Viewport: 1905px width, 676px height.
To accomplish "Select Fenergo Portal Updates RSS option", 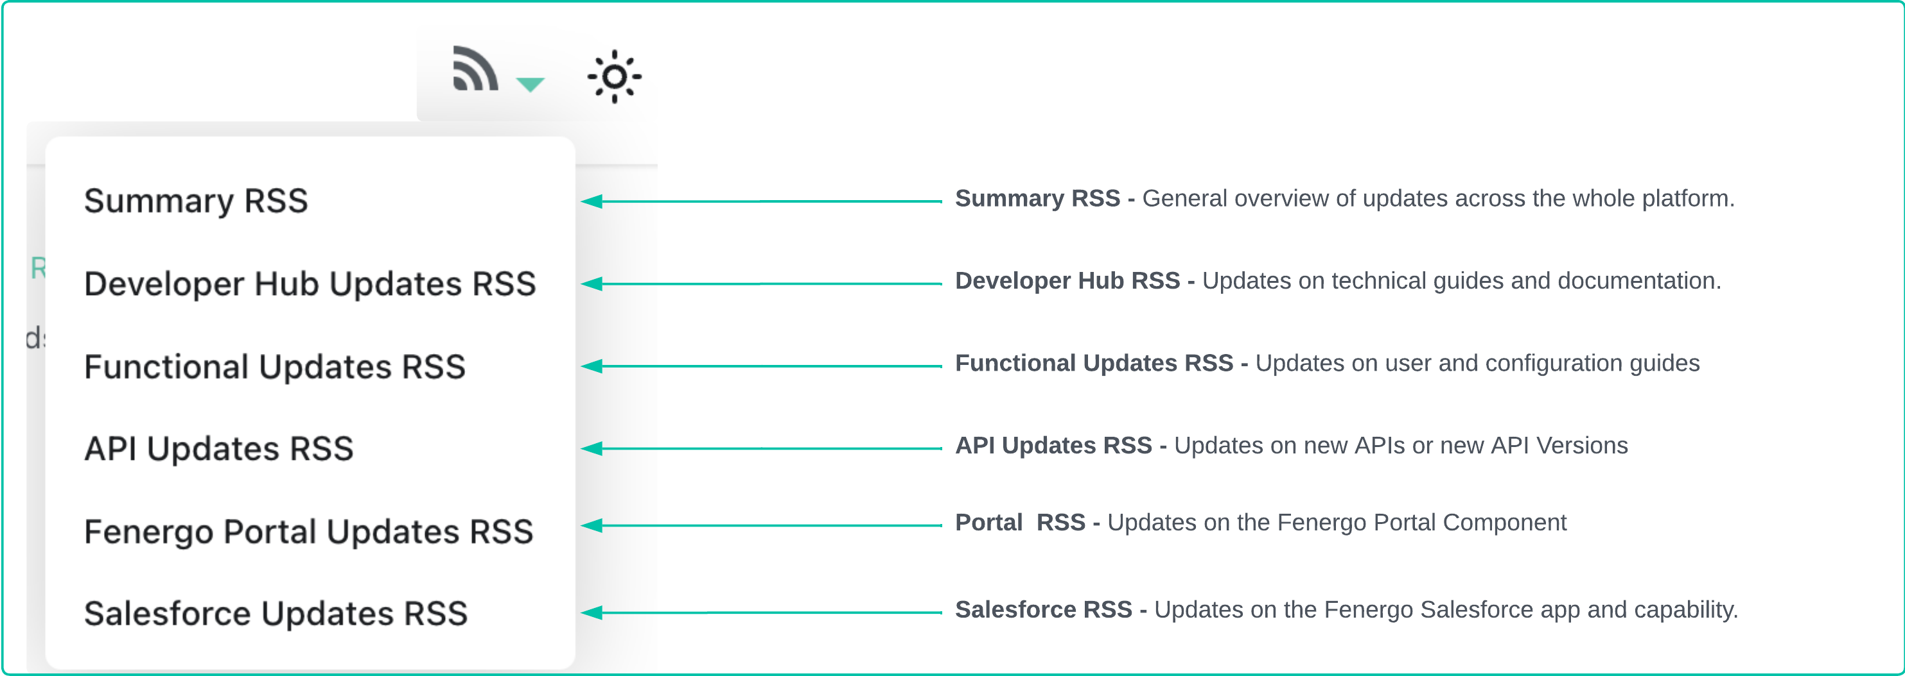I will [308, 530].
